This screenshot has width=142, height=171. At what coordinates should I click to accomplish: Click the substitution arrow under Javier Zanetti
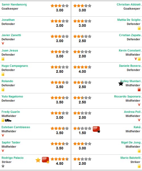(3, 43)
